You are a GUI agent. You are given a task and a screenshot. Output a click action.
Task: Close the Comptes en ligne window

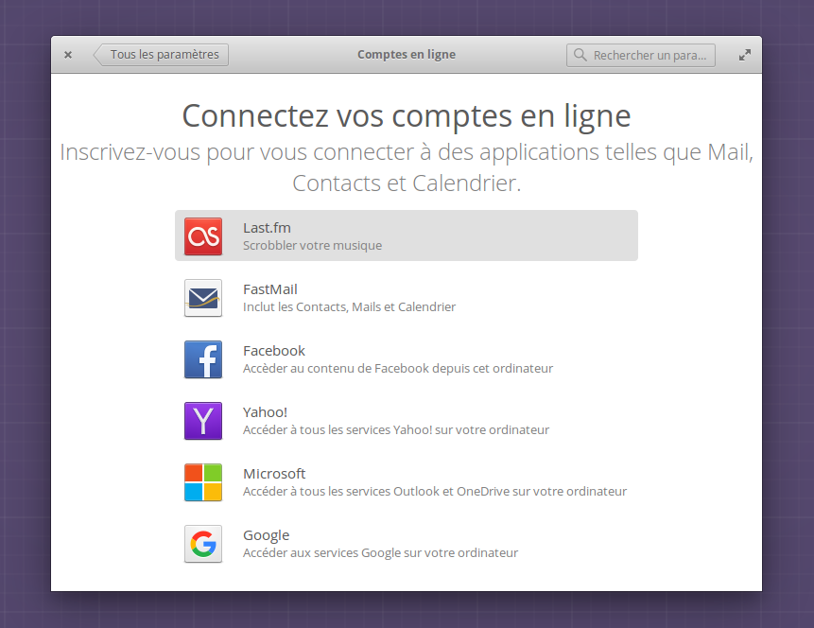coord(68,55)
